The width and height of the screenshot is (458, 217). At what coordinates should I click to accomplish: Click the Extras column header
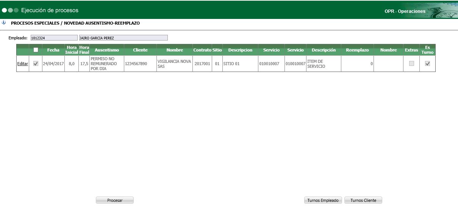point(411,50)
